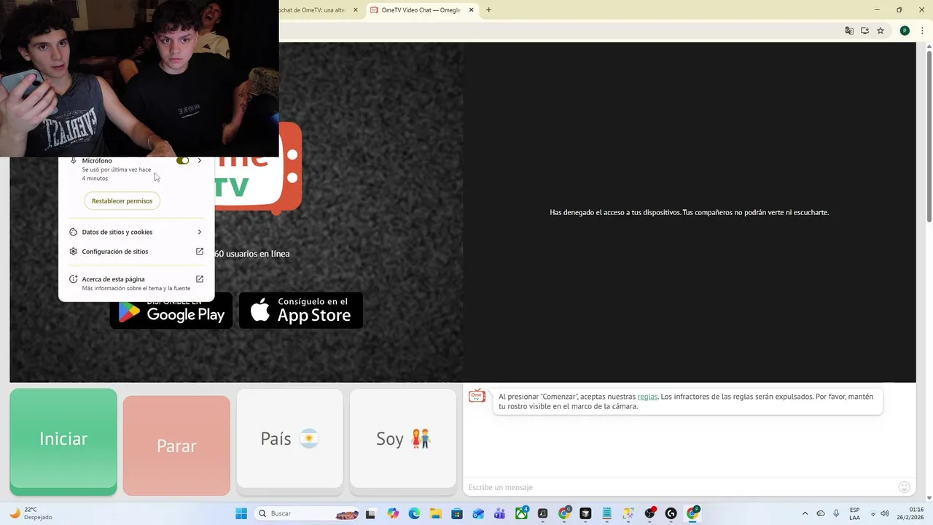Click the OmeTV logo icon in chat
Screen dimensions: 933x525
[477, 396]
